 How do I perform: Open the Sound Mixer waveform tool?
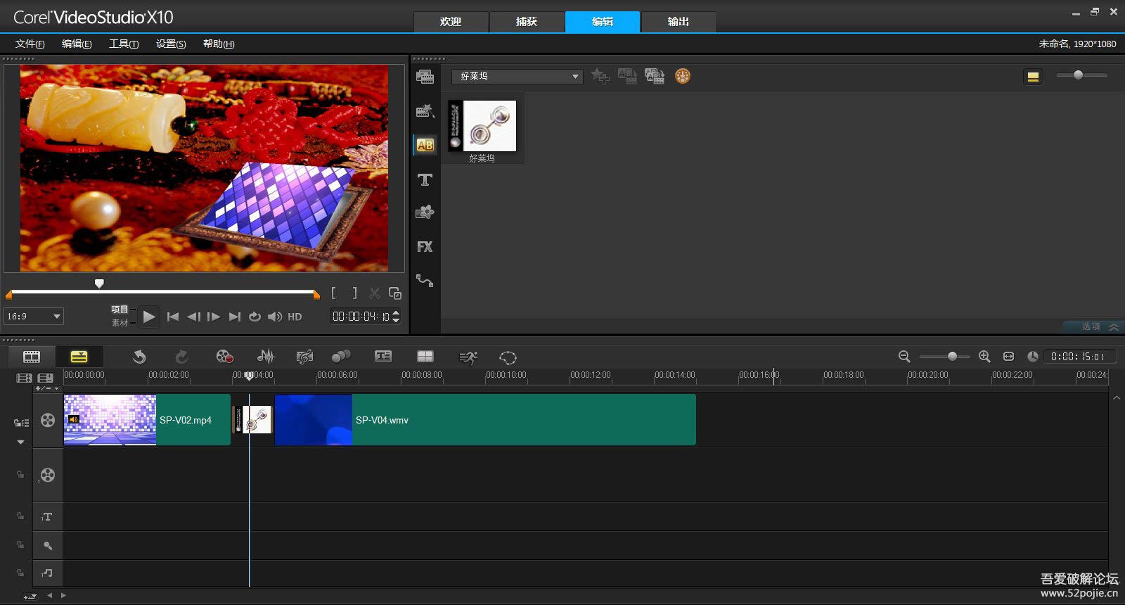(x=266, y=357)
